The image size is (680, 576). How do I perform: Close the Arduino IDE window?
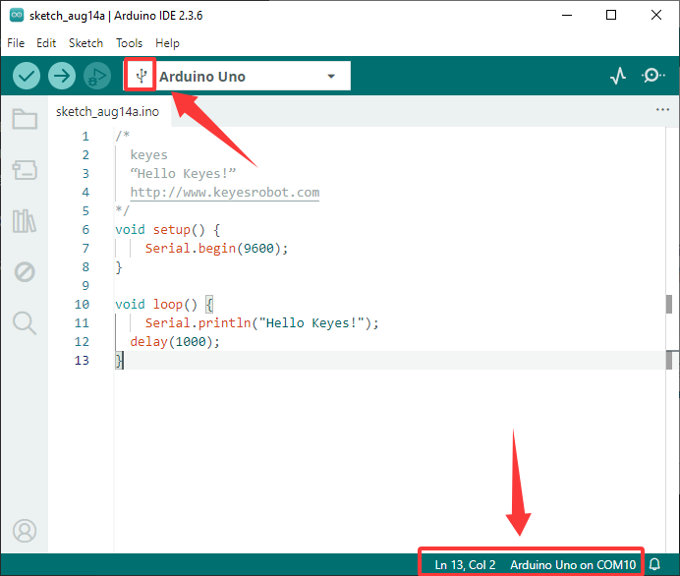[x=656, y=15]
